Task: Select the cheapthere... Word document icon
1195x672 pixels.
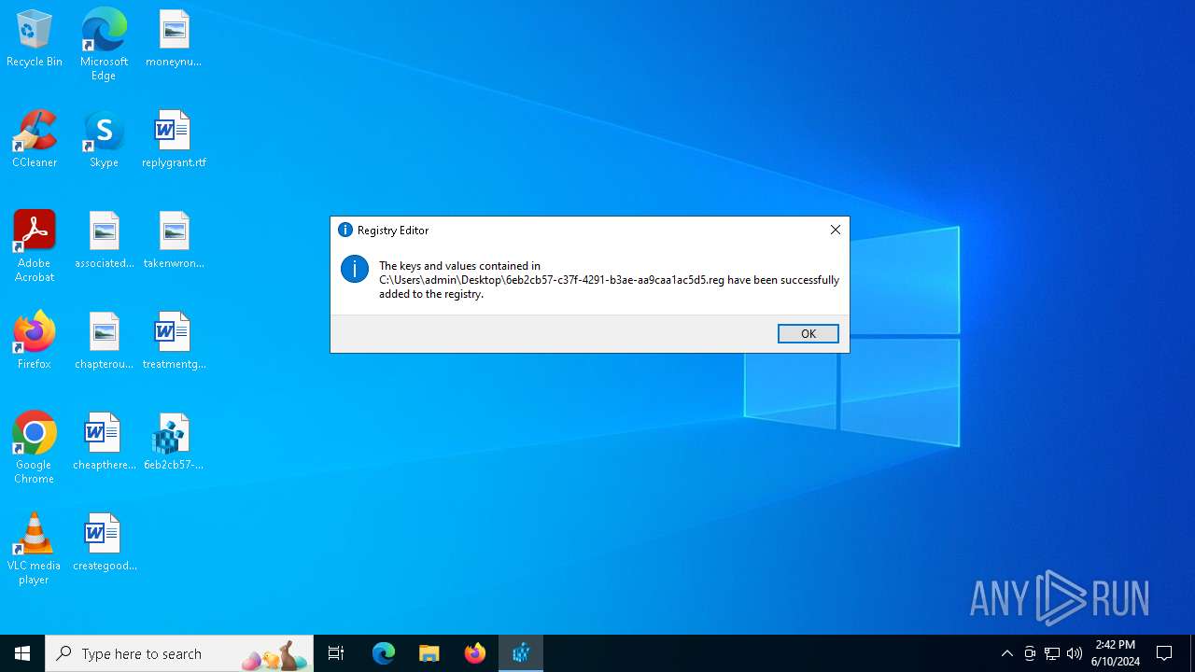Action: pyautogui.click(x=104, y=441)
